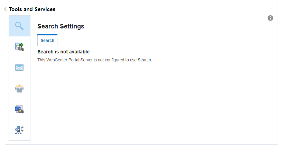Open the External Applications gear icon
Image resolution: width=297 pixels, height=147 pixels.
click(x=19, y=130)
